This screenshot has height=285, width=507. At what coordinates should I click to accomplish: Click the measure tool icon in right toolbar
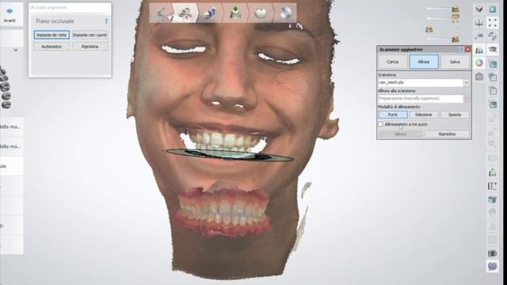coord(479,36)
